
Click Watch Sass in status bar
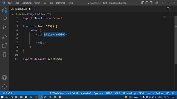click(56, 93)
